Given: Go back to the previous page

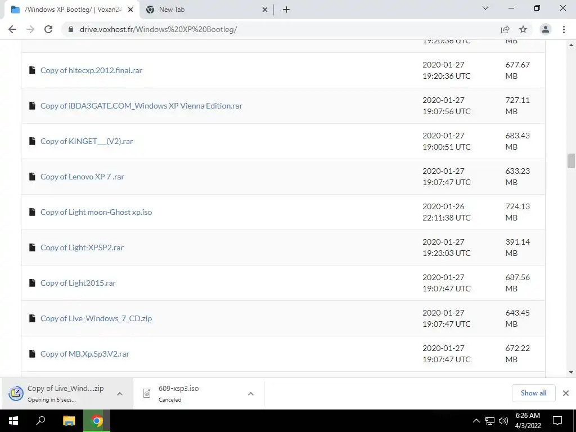Looking at the screenshot, I should tap(12, 29).
